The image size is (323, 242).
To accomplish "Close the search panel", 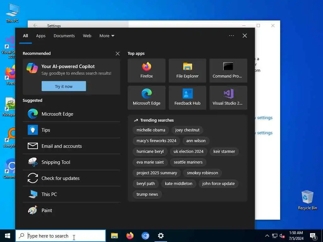I will coord(245,36).
